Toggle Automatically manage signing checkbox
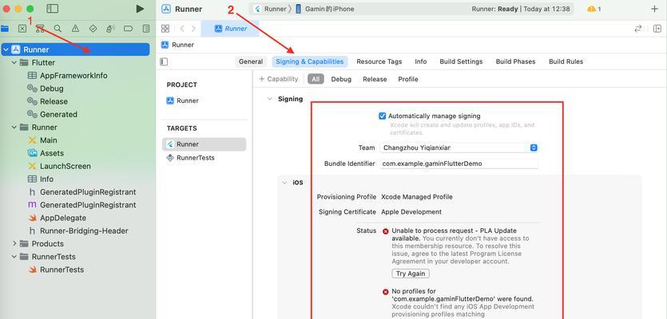The width and height of the screenshot is (667, 319). (382, 116)
